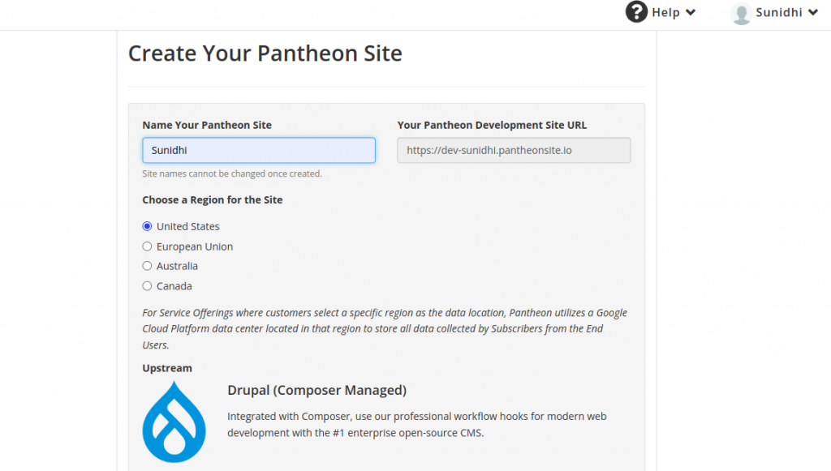Click the Pantheon development site URL field
This screenshot has width=831, height=471.
pos(513,150)
